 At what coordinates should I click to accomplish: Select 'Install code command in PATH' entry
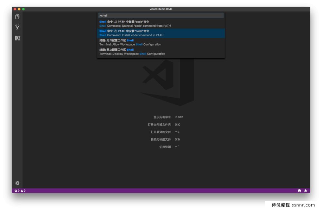pos(161,33)
